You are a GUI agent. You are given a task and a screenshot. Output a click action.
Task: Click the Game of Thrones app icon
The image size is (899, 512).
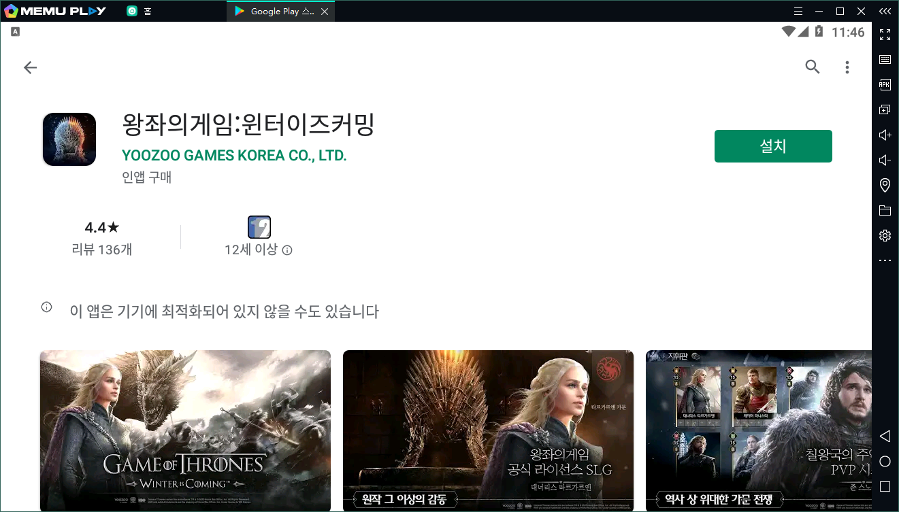coord(69,139)
